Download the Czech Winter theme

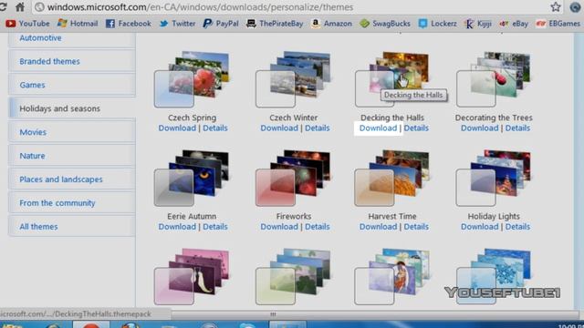(x=279, y=128)
